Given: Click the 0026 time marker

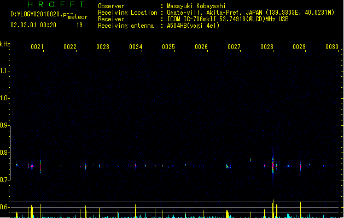Looking at the screenshot, I should coord(201,47).
